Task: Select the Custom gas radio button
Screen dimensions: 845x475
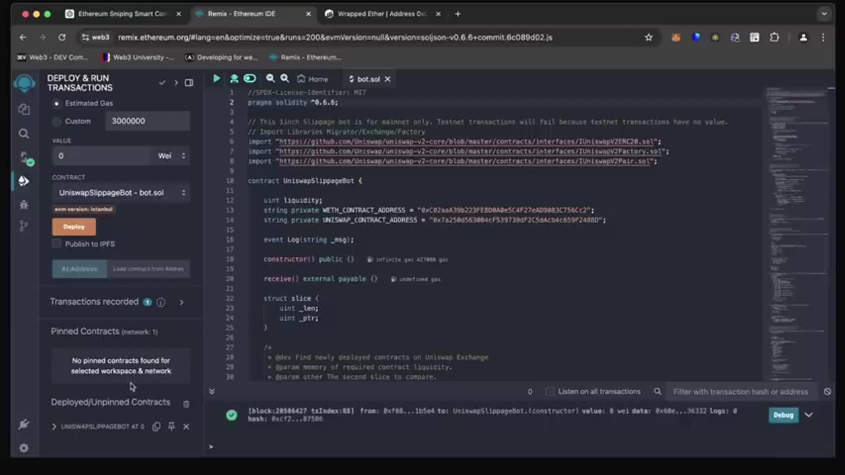Action: 57,121
